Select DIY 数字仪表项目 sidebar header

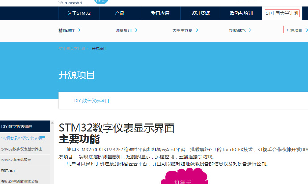[25, 126]
